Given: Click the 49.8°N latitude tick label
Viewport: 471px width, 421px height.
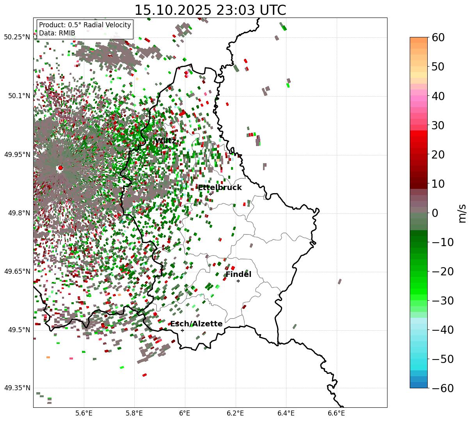Looking at the screenshot, I should pos(19,213).
